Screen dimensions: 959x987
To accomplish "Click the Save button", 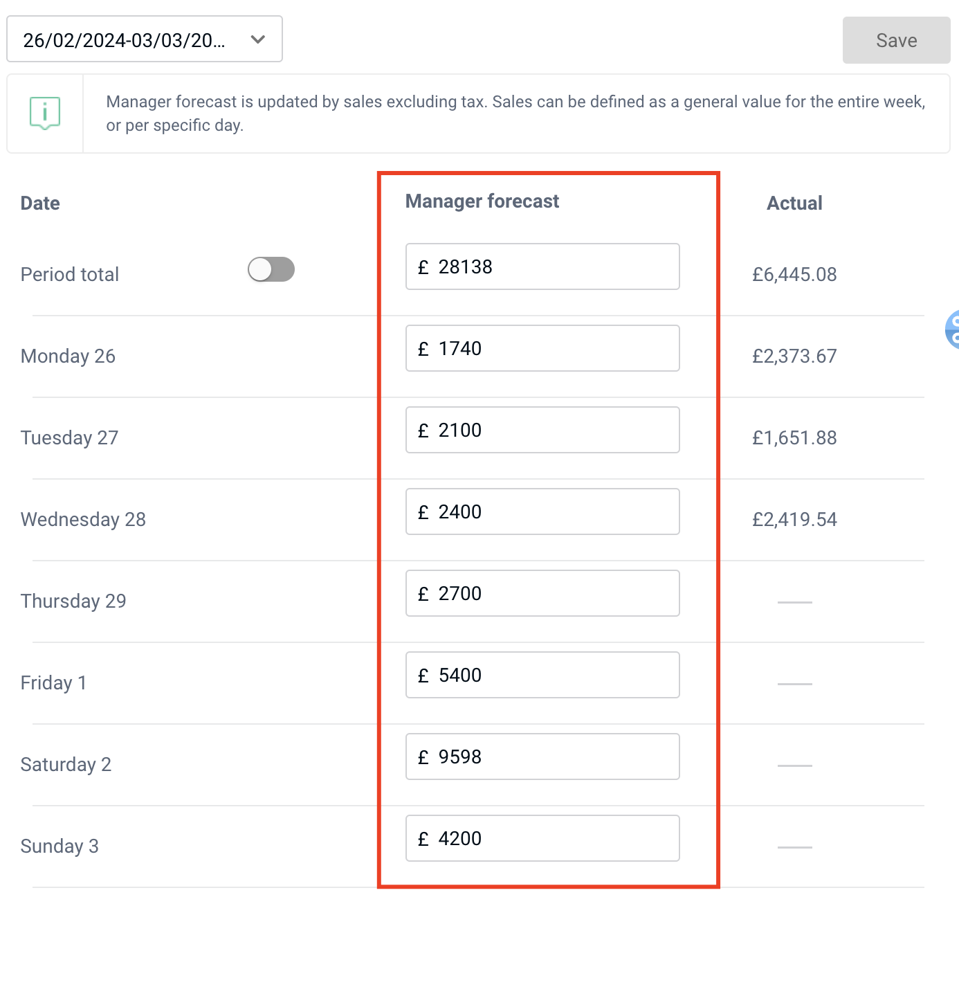I will click(896, 40).
